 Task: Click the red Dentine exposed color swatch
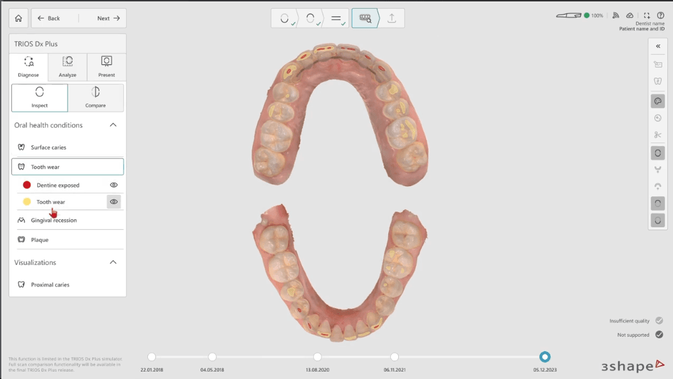[x=27, y=185]
